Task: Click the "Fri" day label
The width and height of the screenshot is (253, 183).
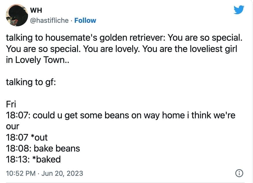Action: point(11,104)
